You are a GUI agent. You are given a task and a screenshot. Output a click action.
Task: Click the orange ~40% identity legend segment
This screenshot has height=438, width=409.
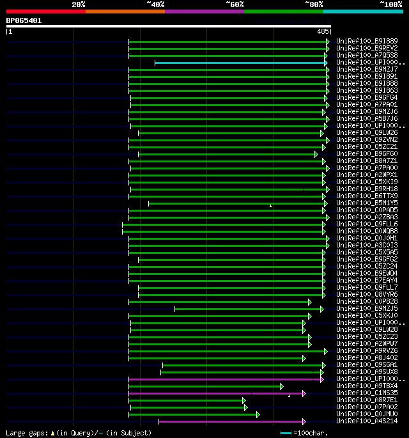click(x=125, y=12)
